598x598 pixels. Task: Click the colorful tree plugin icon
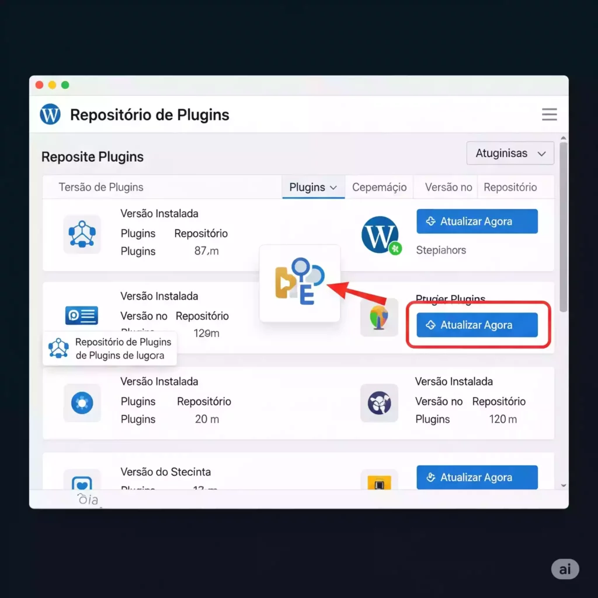point(379,317)
